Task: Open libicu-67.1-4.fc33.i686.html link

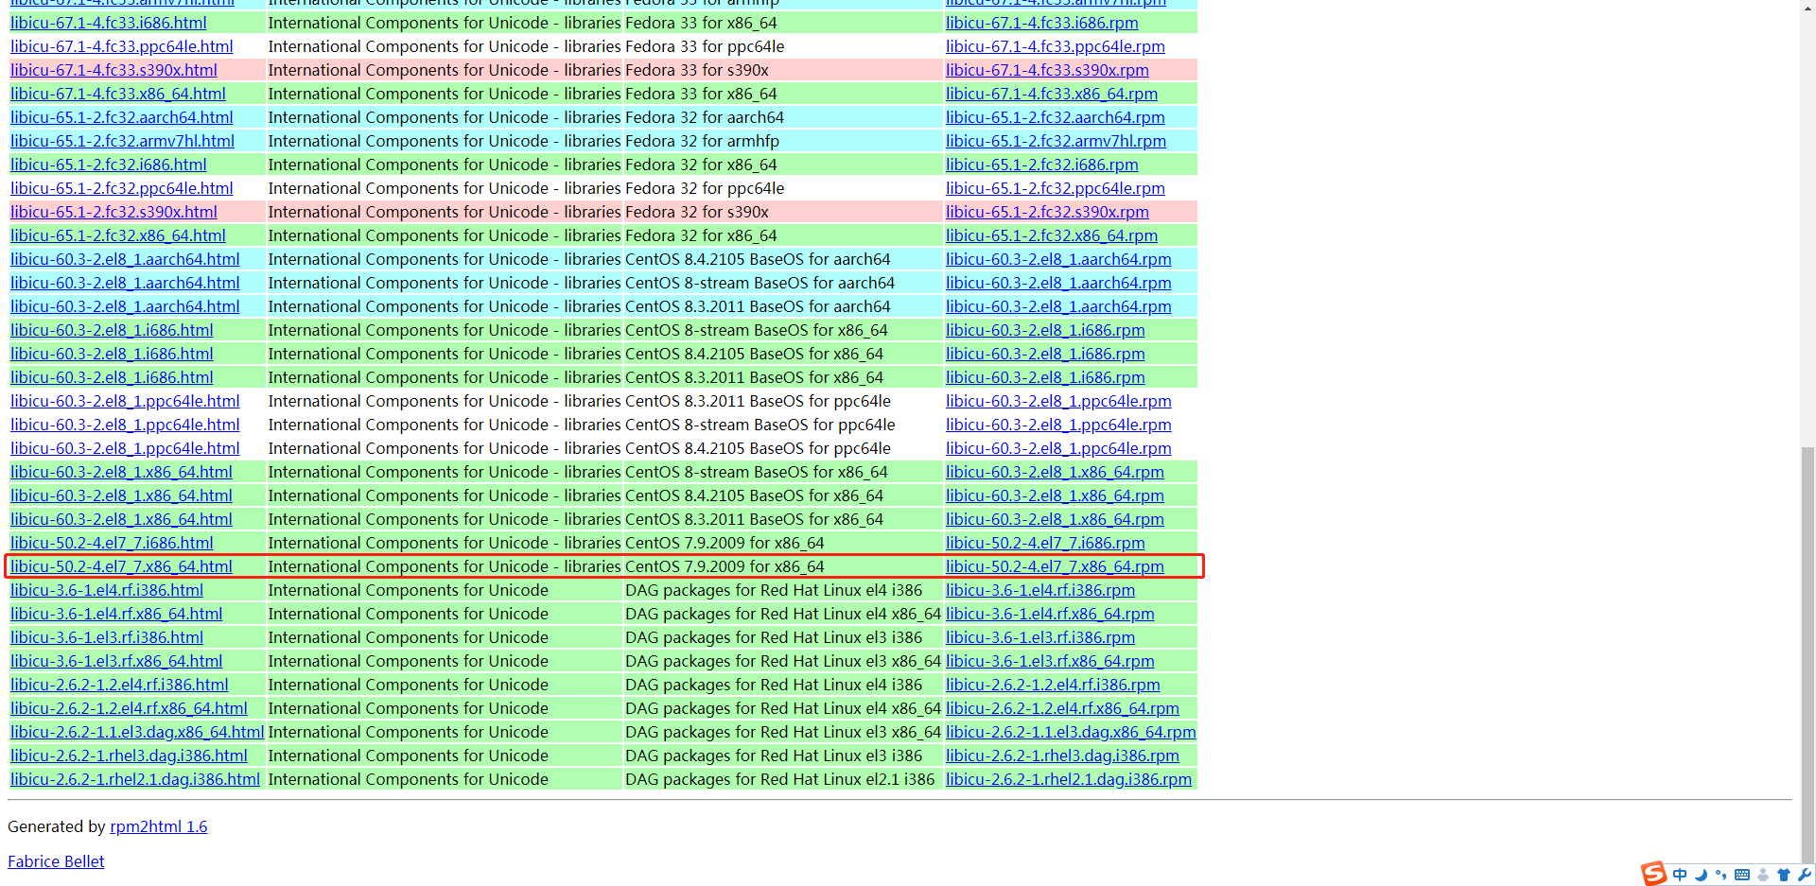Action: coord(109,23)
